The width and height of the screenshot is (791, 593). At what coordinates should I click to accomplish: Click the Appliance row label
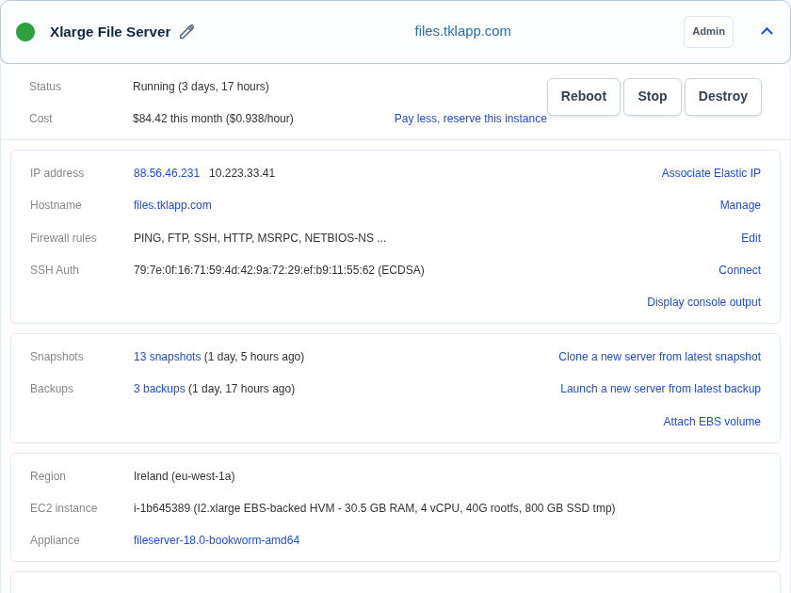pos(55,540)
